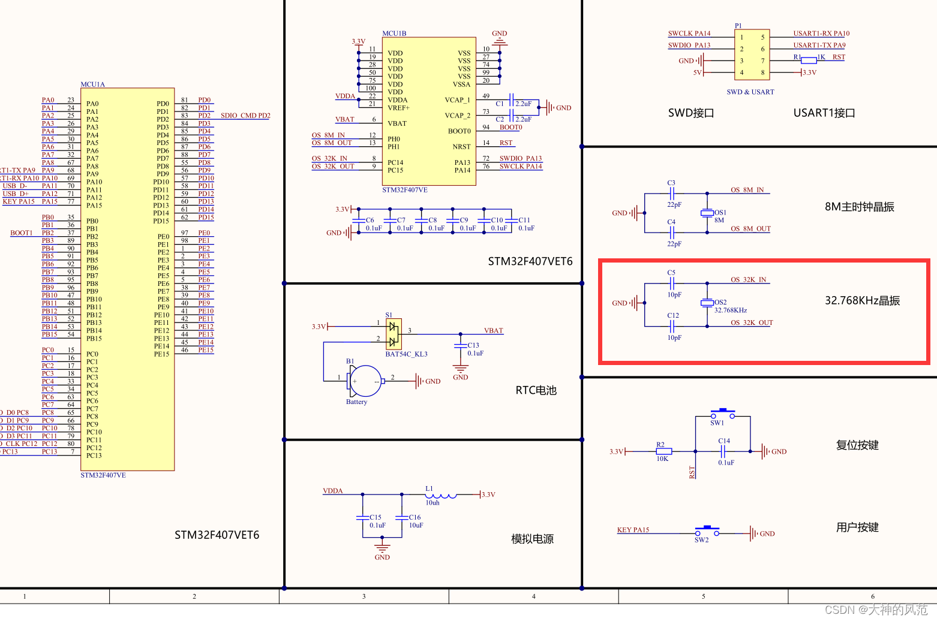937x621 pixels.
Task: Click the 'SWDIO PA13' label at connector P1
Action: pos(689,46)
